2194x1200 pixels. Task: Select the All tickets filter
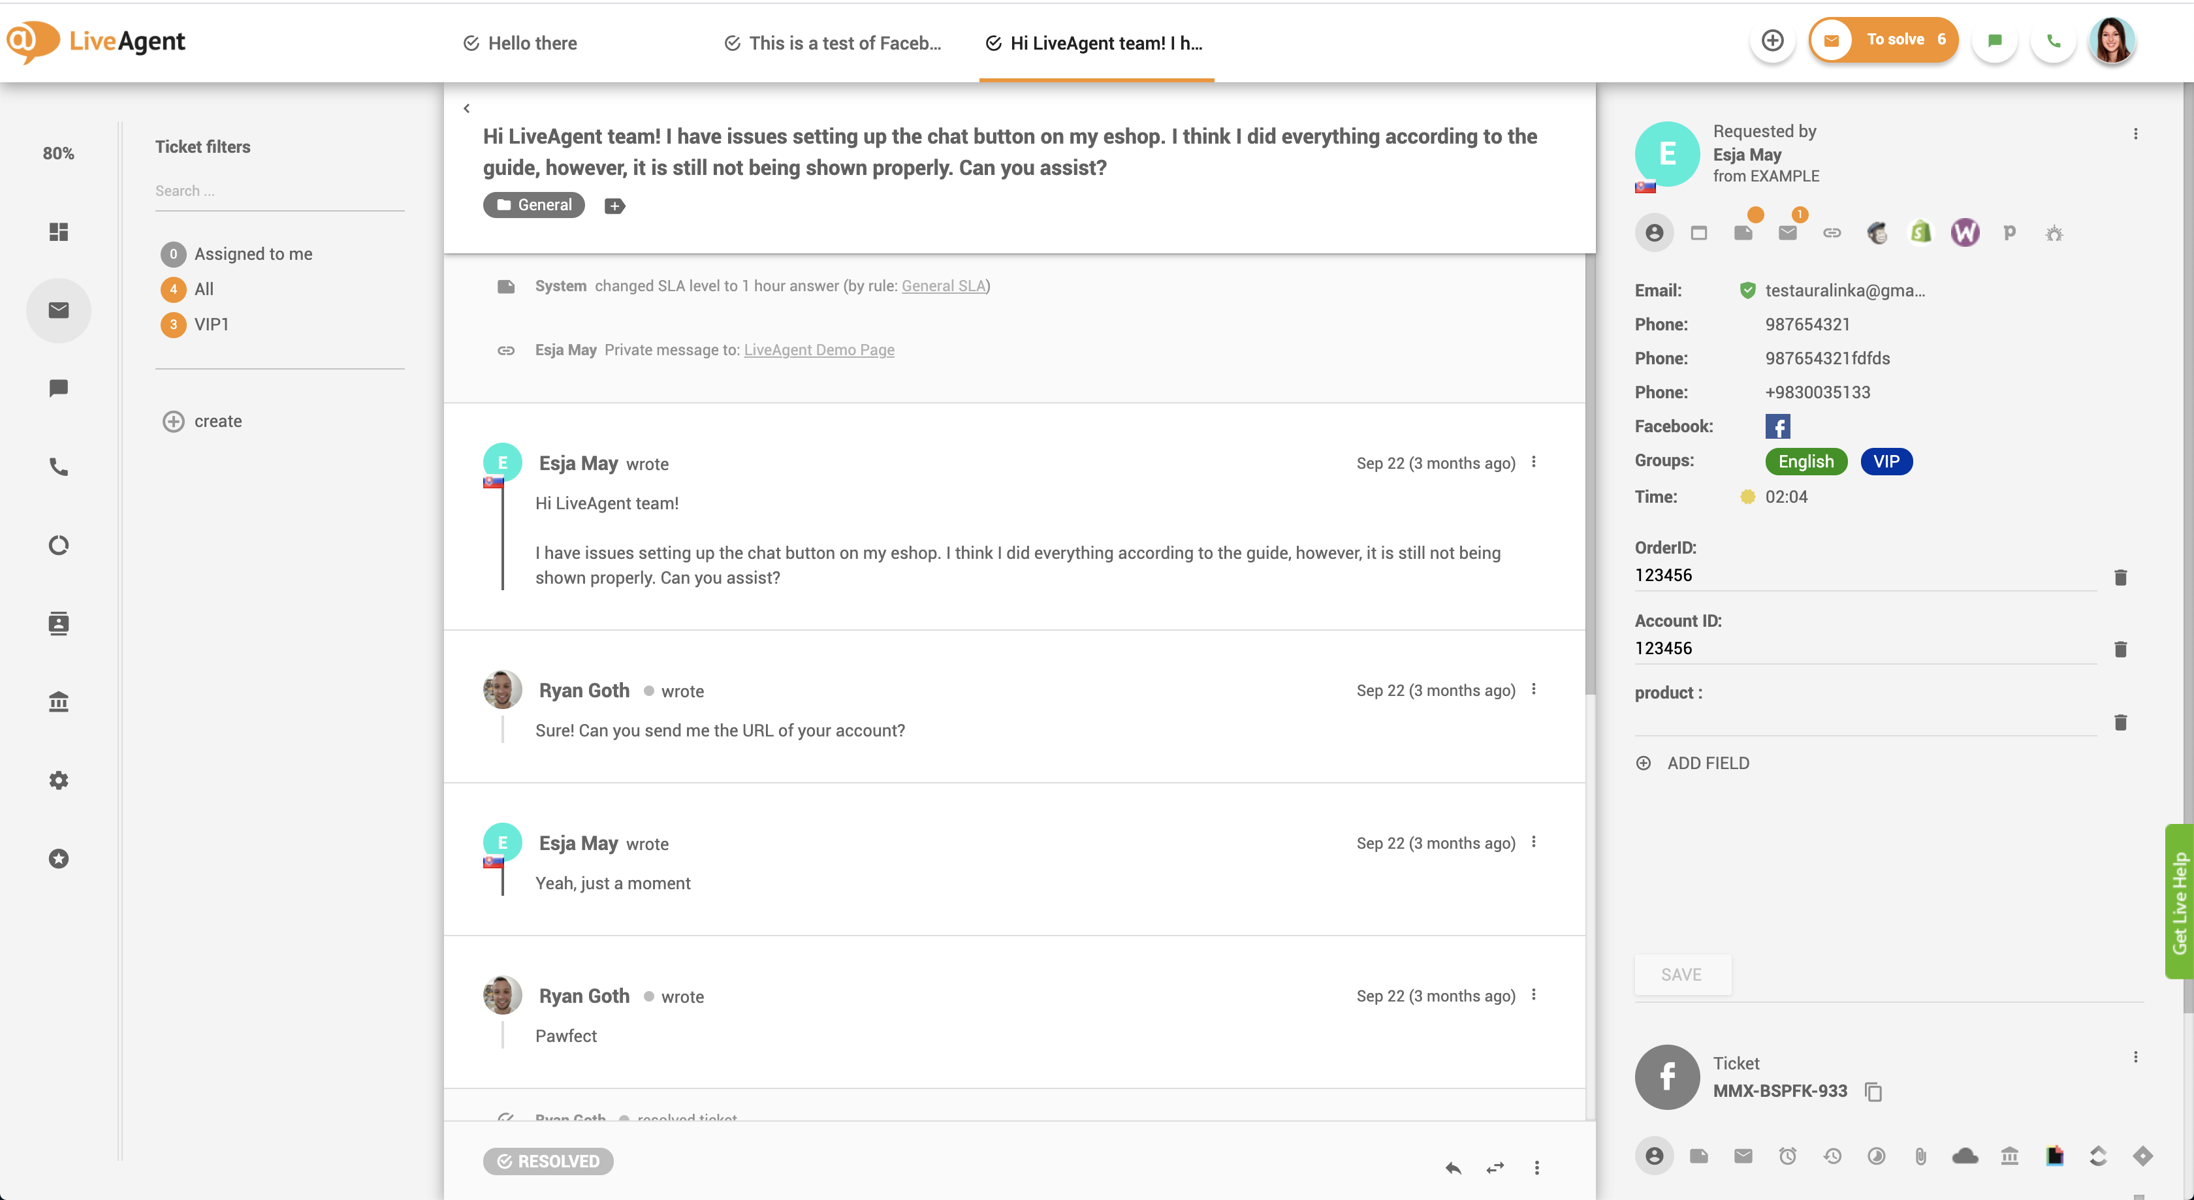point(204,289)
